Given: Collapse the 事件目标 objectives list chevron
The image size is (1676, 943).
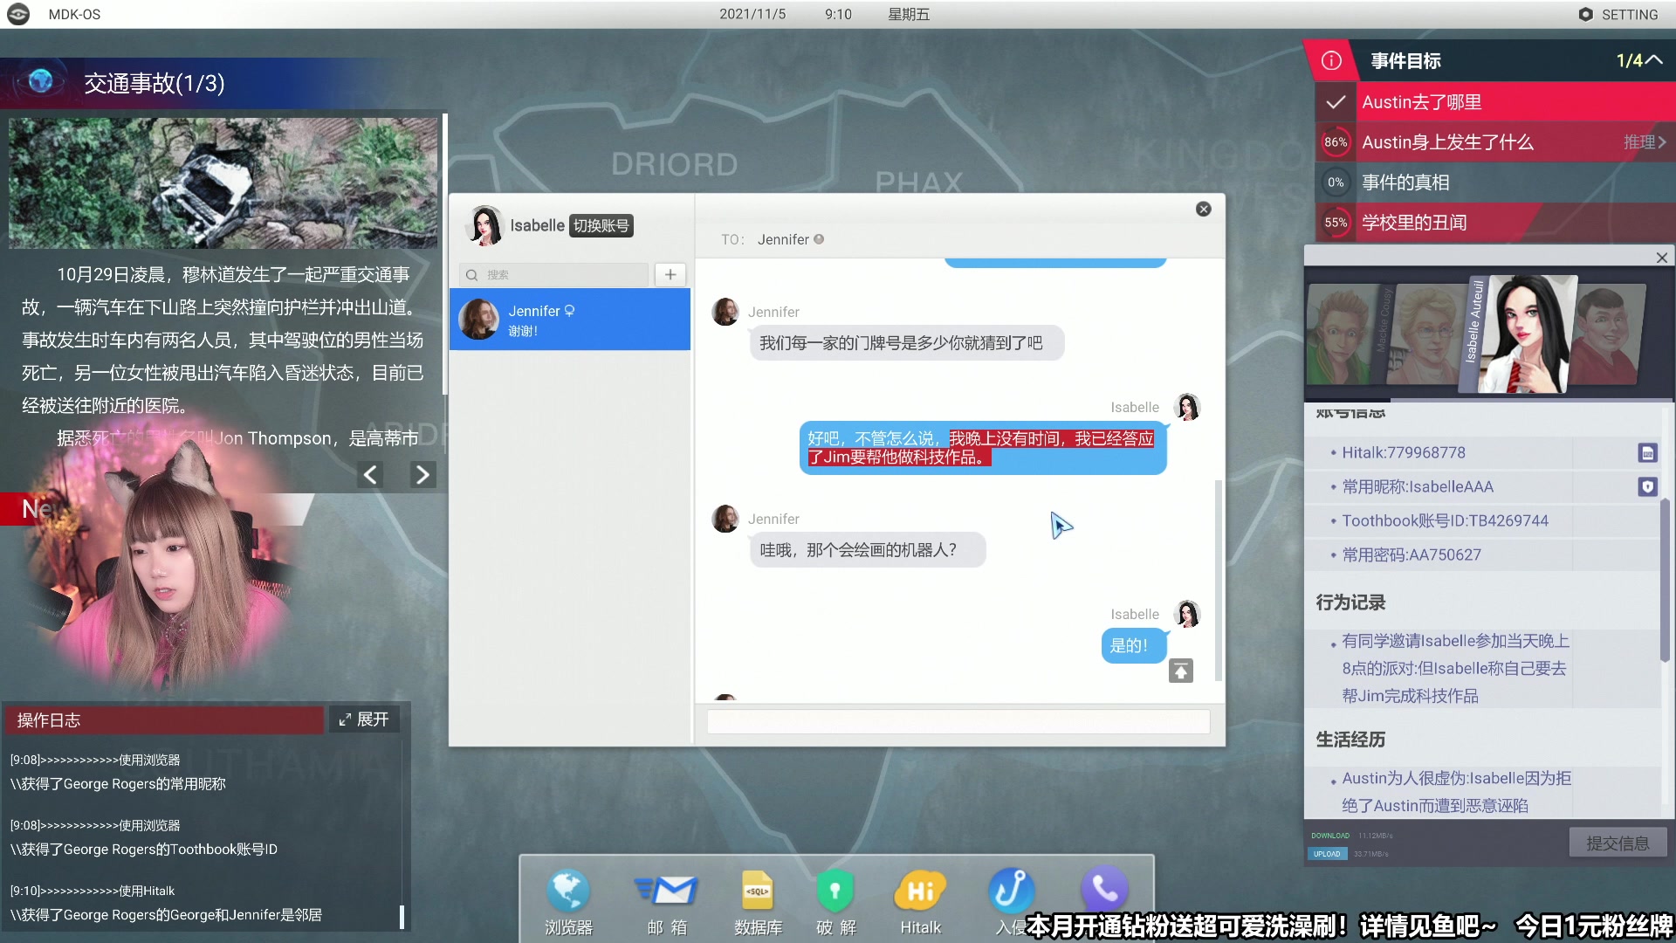Looking at the screenshot, I should coord(1654,59).
